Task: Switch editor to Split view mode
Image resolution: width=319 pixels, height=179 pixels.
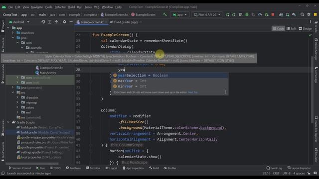Action: (x=291, y=29)
